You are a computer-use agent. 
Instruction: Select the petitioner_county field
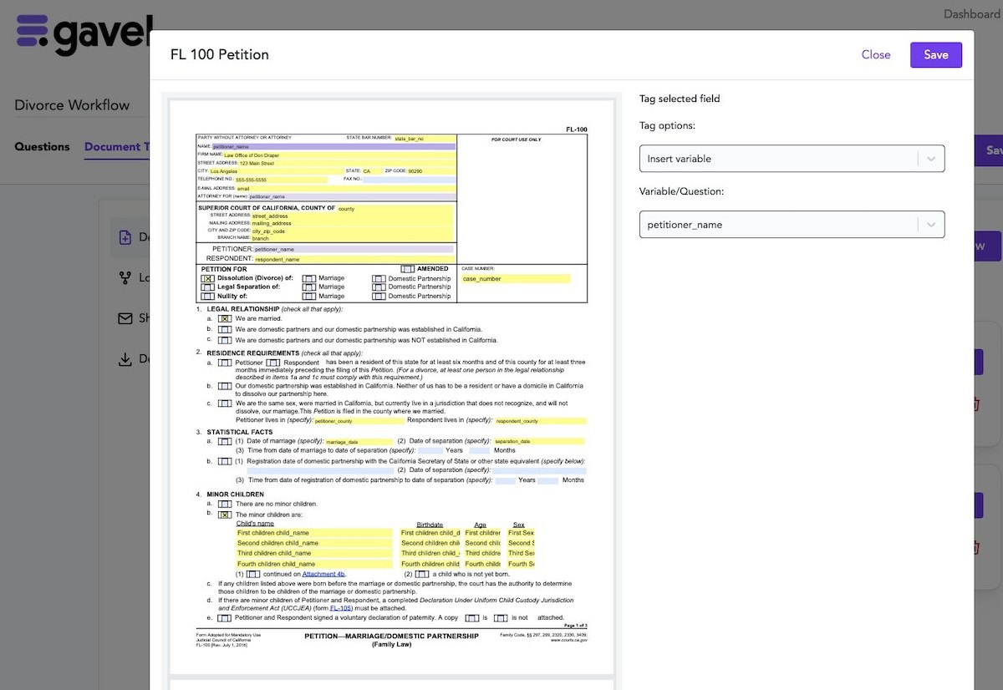(x=358, y=421)
